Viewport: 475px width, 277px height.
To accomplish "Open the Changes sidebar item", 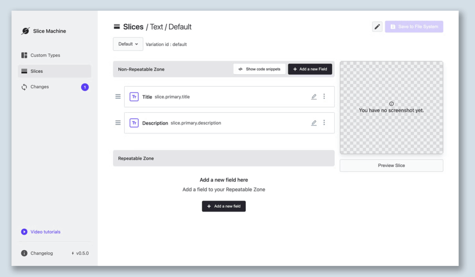I will click(39, 87).
